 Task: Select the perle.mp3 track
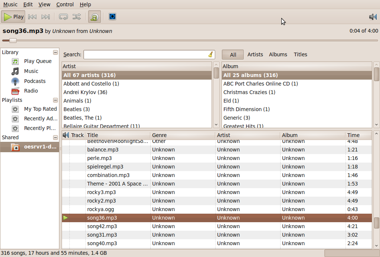coord(217,158)
